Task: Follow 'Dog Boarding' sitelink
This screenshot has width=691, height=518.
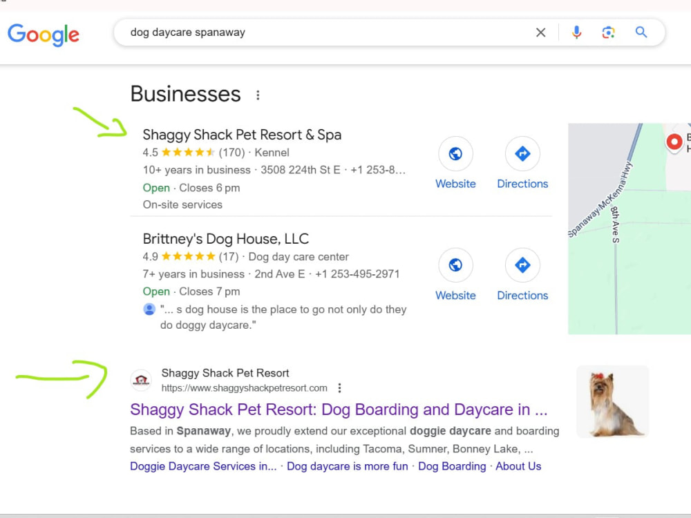Action: [x=452, y=466]
